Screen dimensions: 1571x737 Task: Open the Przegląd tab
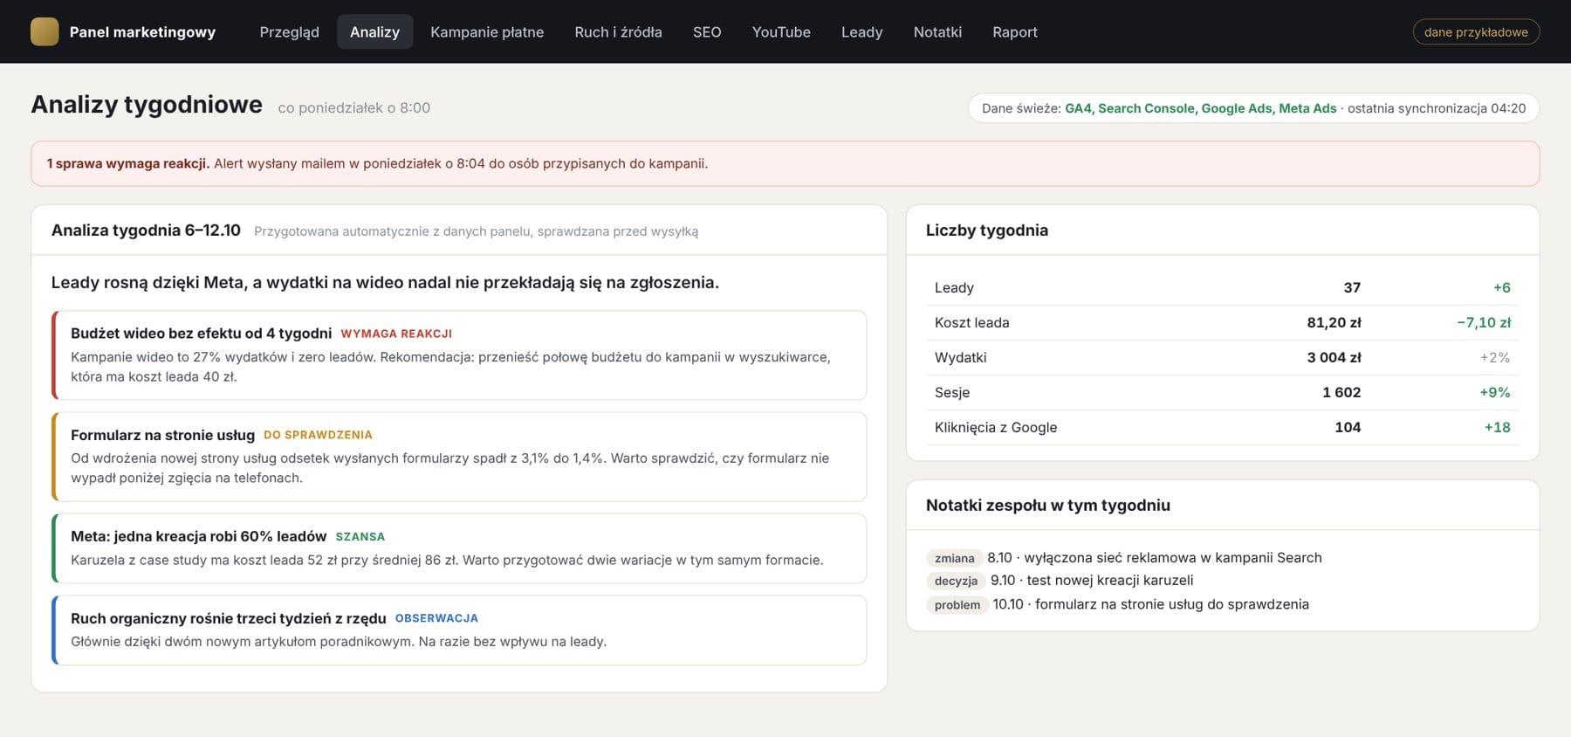(289, 31)
